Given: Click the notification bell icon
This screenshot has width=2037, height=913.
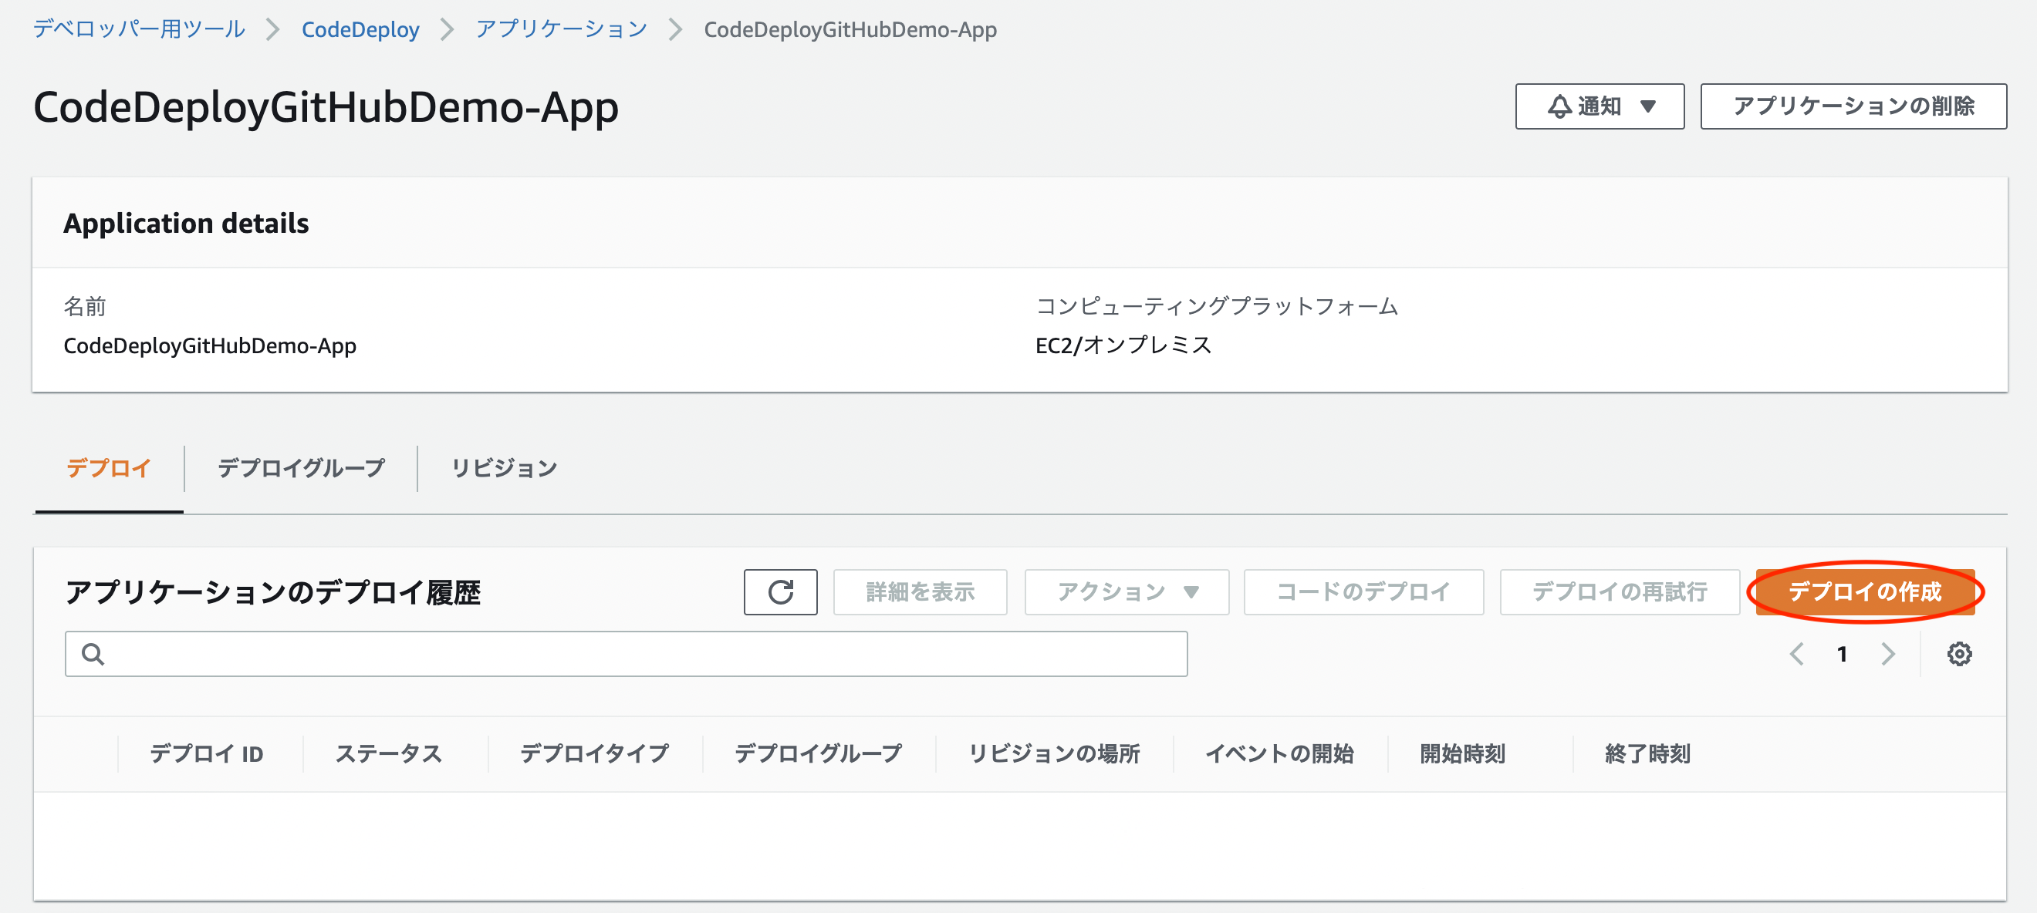Looking at the screenshot, I should click(x=1559, y=106).
